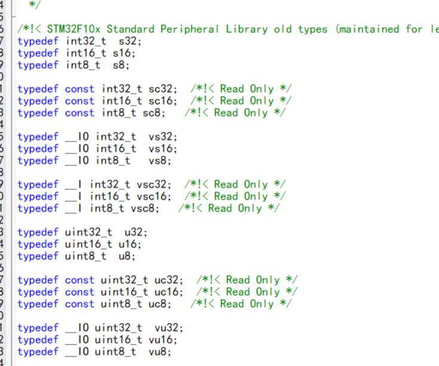Place cursor on 'vs8' alias
The width and height of the screenshot is (439, 366).
click(x=158, y=161)
